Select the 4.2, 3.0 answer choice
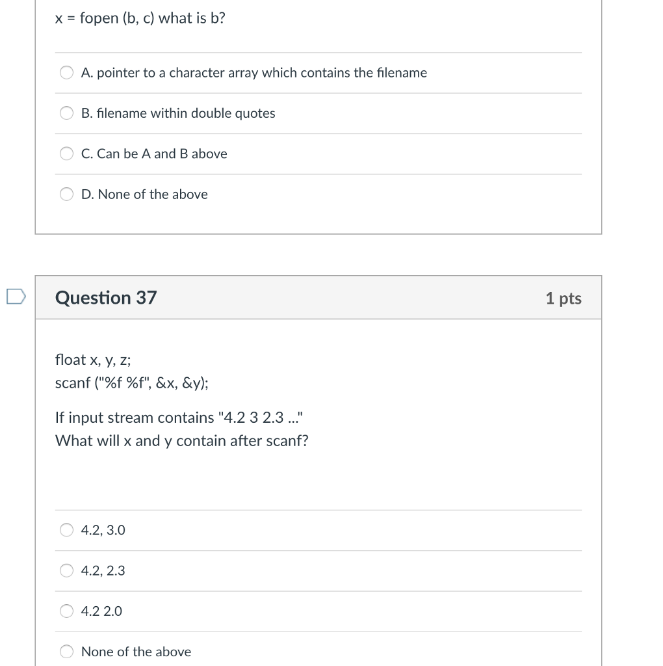 tap(66, 529)
